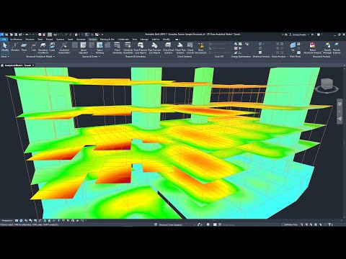
Task: Switch to the Annotate ribbon tab
Action: click(81, 40)
